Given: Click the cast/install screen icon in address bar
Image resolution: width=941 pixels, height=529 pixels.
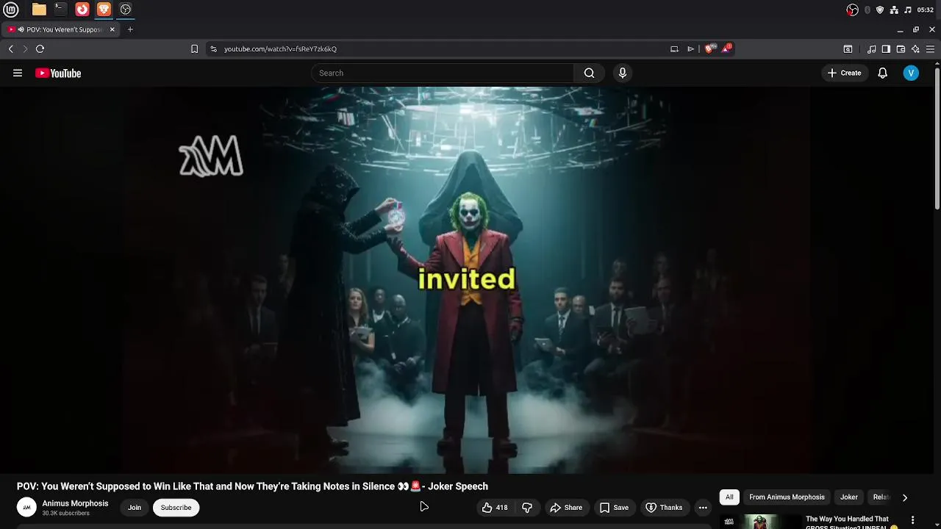Looking at the screenshot, I should pos(674,49).
